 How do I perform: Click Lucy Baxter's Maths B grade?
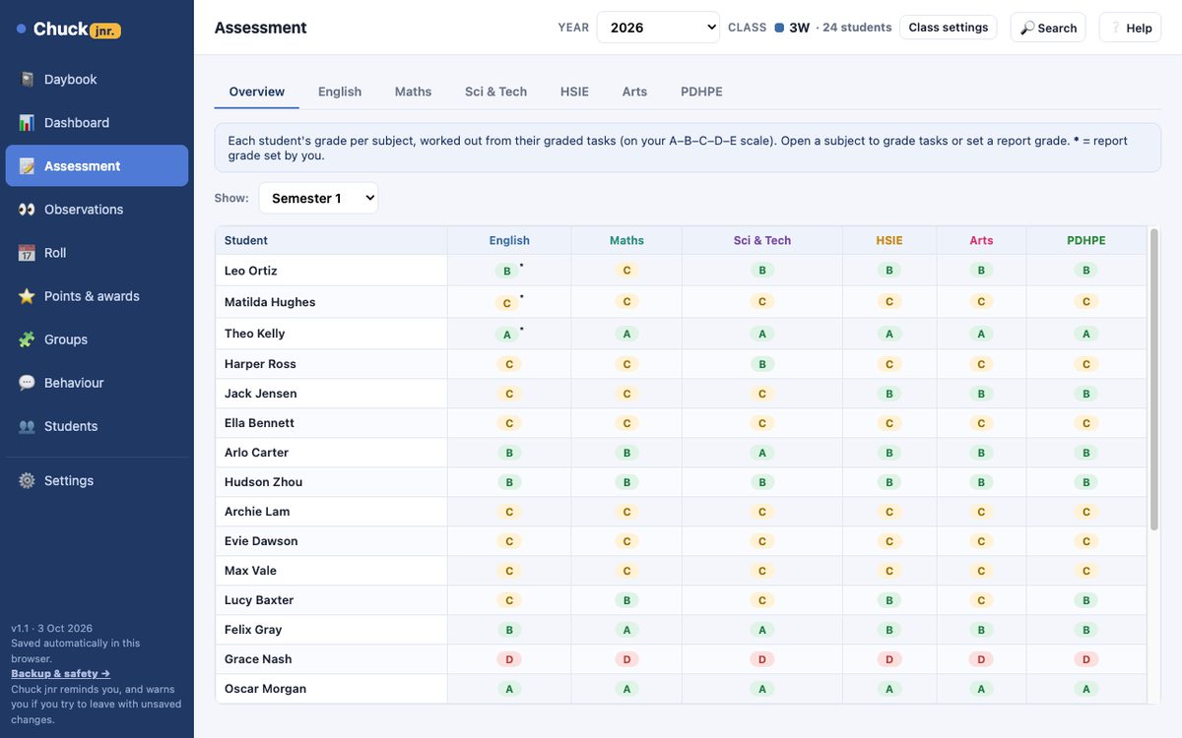click(626, 600)
